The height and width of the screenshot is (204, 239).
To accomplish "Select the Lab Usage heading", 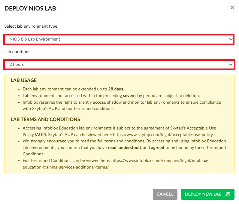I will tap(24, 81).
